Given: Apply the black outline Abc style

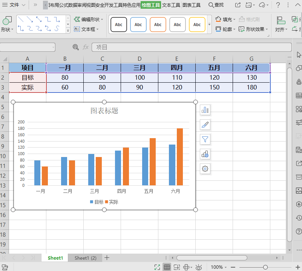Looking at the screenshot, I should (x=119, y=25).
